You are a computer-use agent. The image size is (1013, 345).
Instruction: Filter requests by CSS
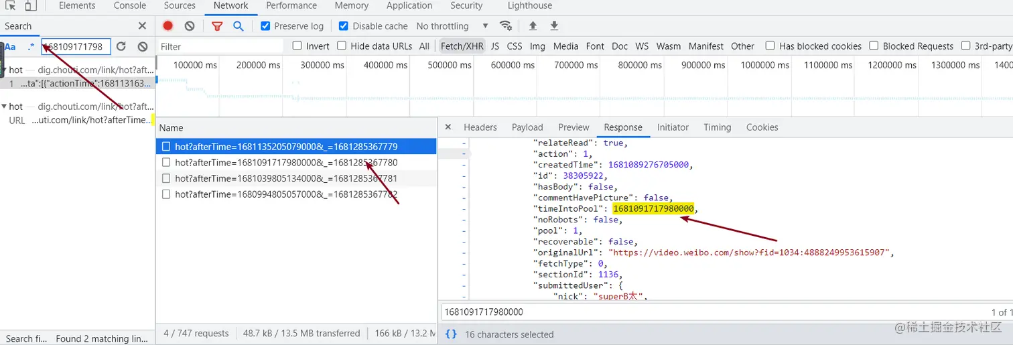[x=515, y=46]
